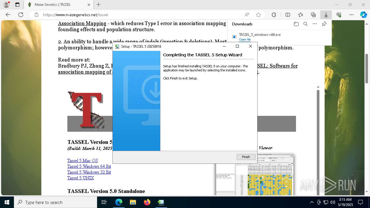Viewport: 370px width, 208px height.
Task: View site information lock icon
Action: (x=36, y=15)
